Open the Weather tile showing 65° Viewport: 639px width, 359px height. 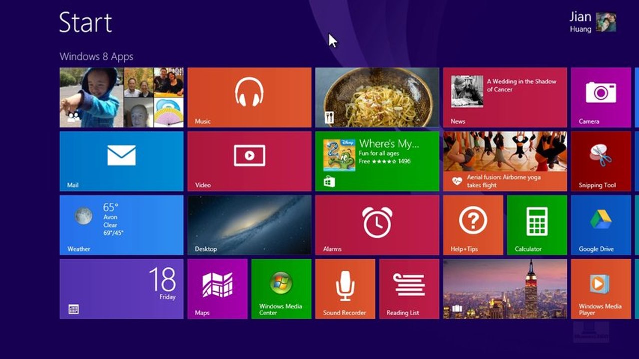click(x=121, y=225)
